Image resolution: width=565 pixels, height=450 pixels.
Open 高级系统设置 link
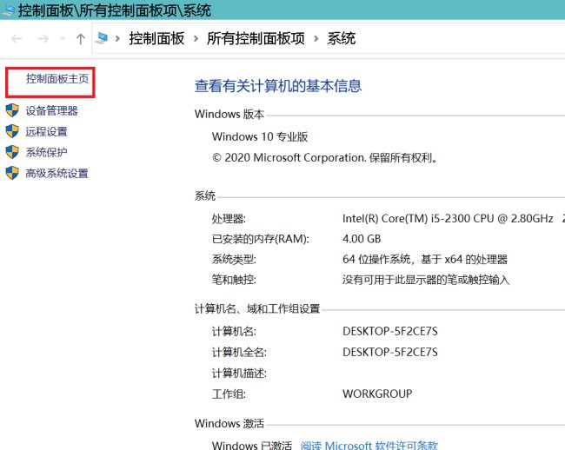click(x=56, y=173)
